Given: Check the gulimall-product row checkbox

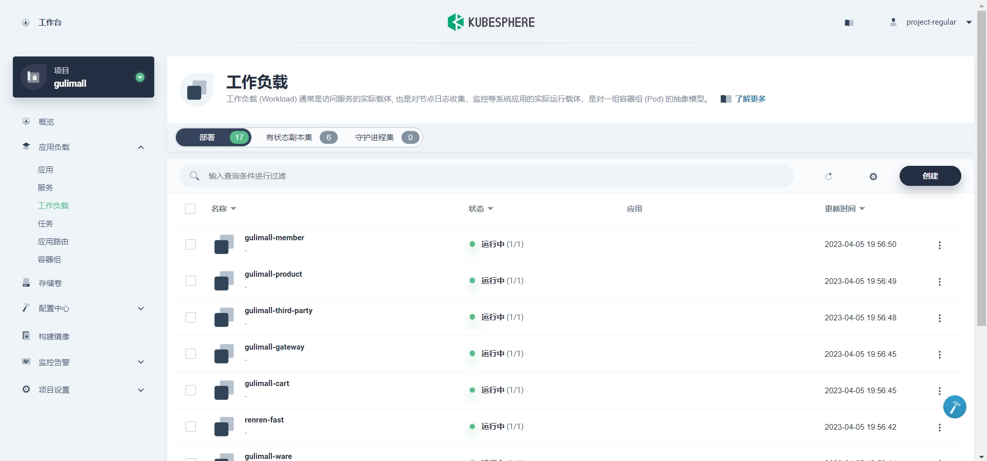Looking at the screenshot, I should (x=191, y=281).
